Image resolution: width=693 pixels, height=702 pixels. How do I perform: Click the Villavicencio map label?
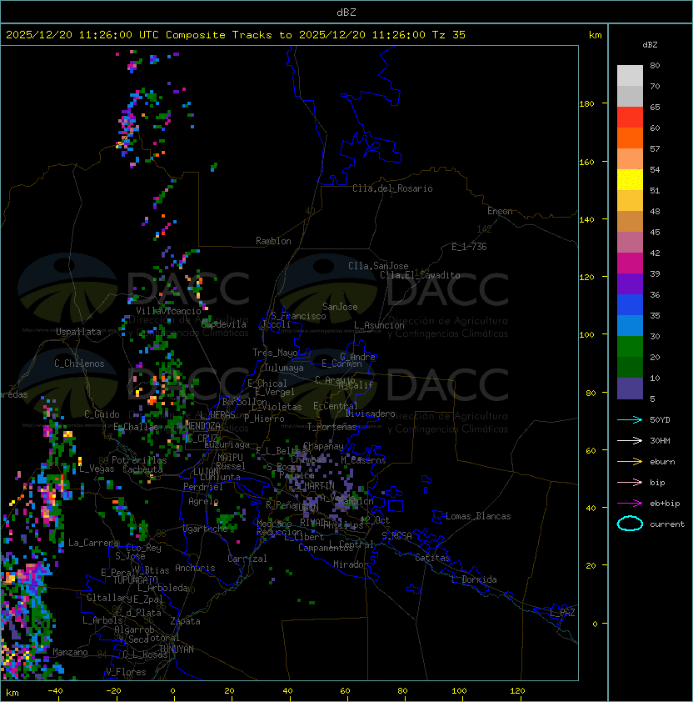[168, 311]
